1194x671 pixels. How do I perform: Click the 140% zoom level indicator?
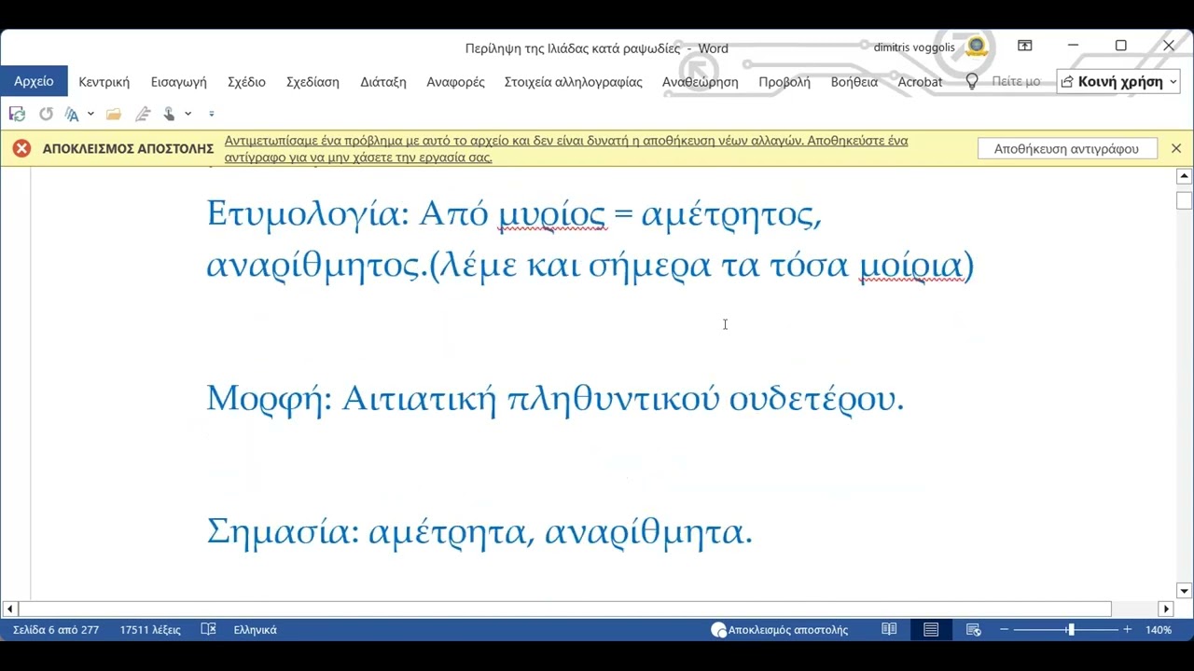click(x=1159, y=630)
